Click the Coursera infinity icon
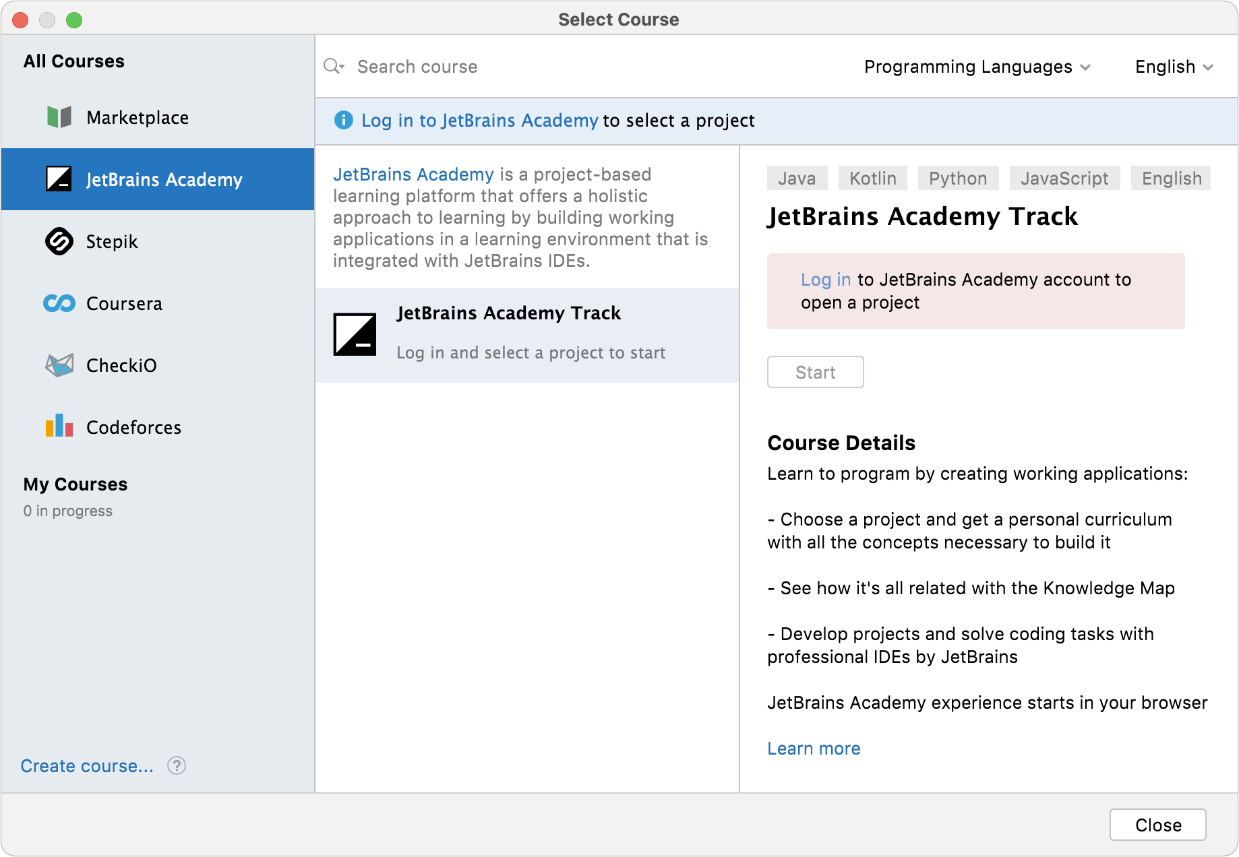The height and width of the screenshot is (857, 1239). [59, 303]
